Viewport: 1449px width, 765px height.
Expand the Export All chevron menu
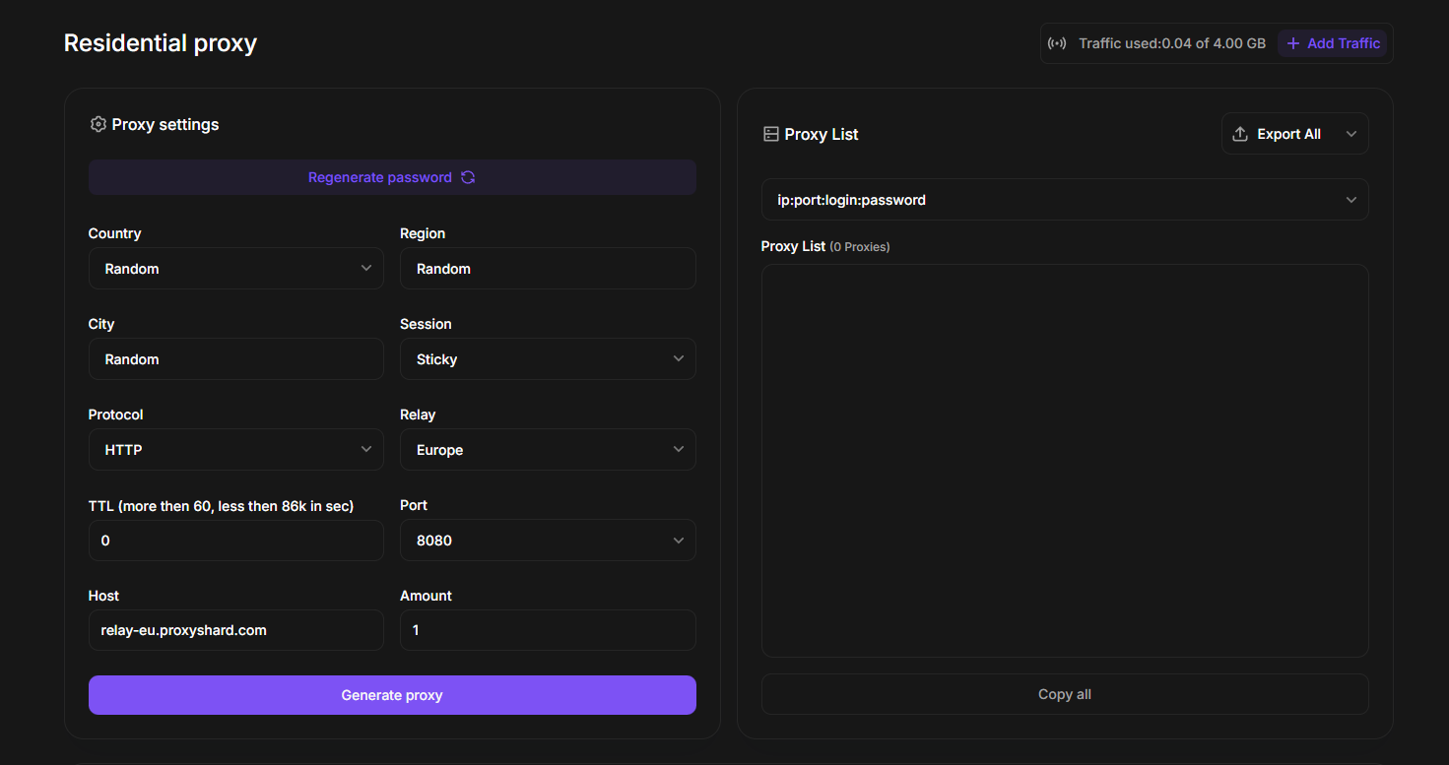coord(1350,134)
